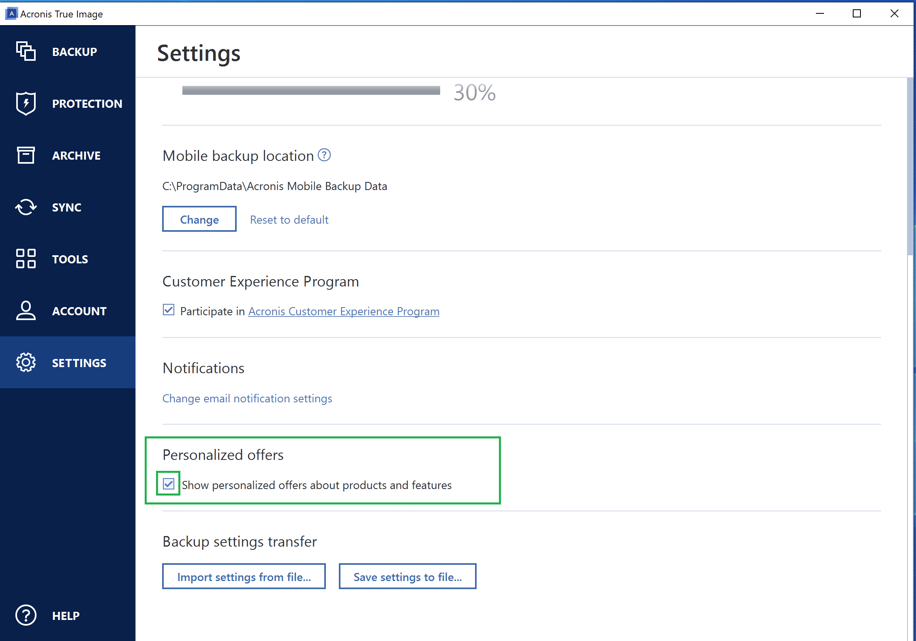Click the Mobile backup location help icon

(324, 155)
